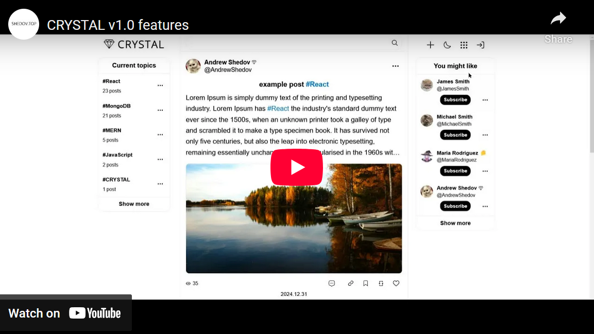Click the Share arrow icon
594x334 pixels.
click(558, 19)
